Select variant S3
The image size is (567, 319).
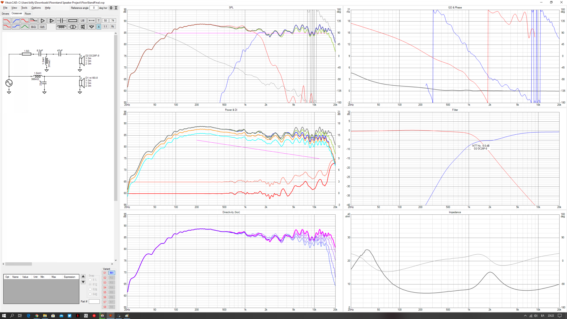click(105, 283)
